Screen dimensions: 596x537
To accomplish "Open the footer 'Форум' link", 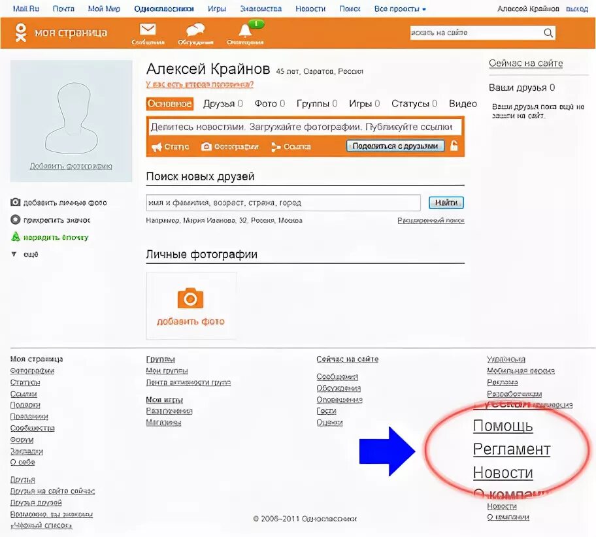I will [x=22, y=440].
